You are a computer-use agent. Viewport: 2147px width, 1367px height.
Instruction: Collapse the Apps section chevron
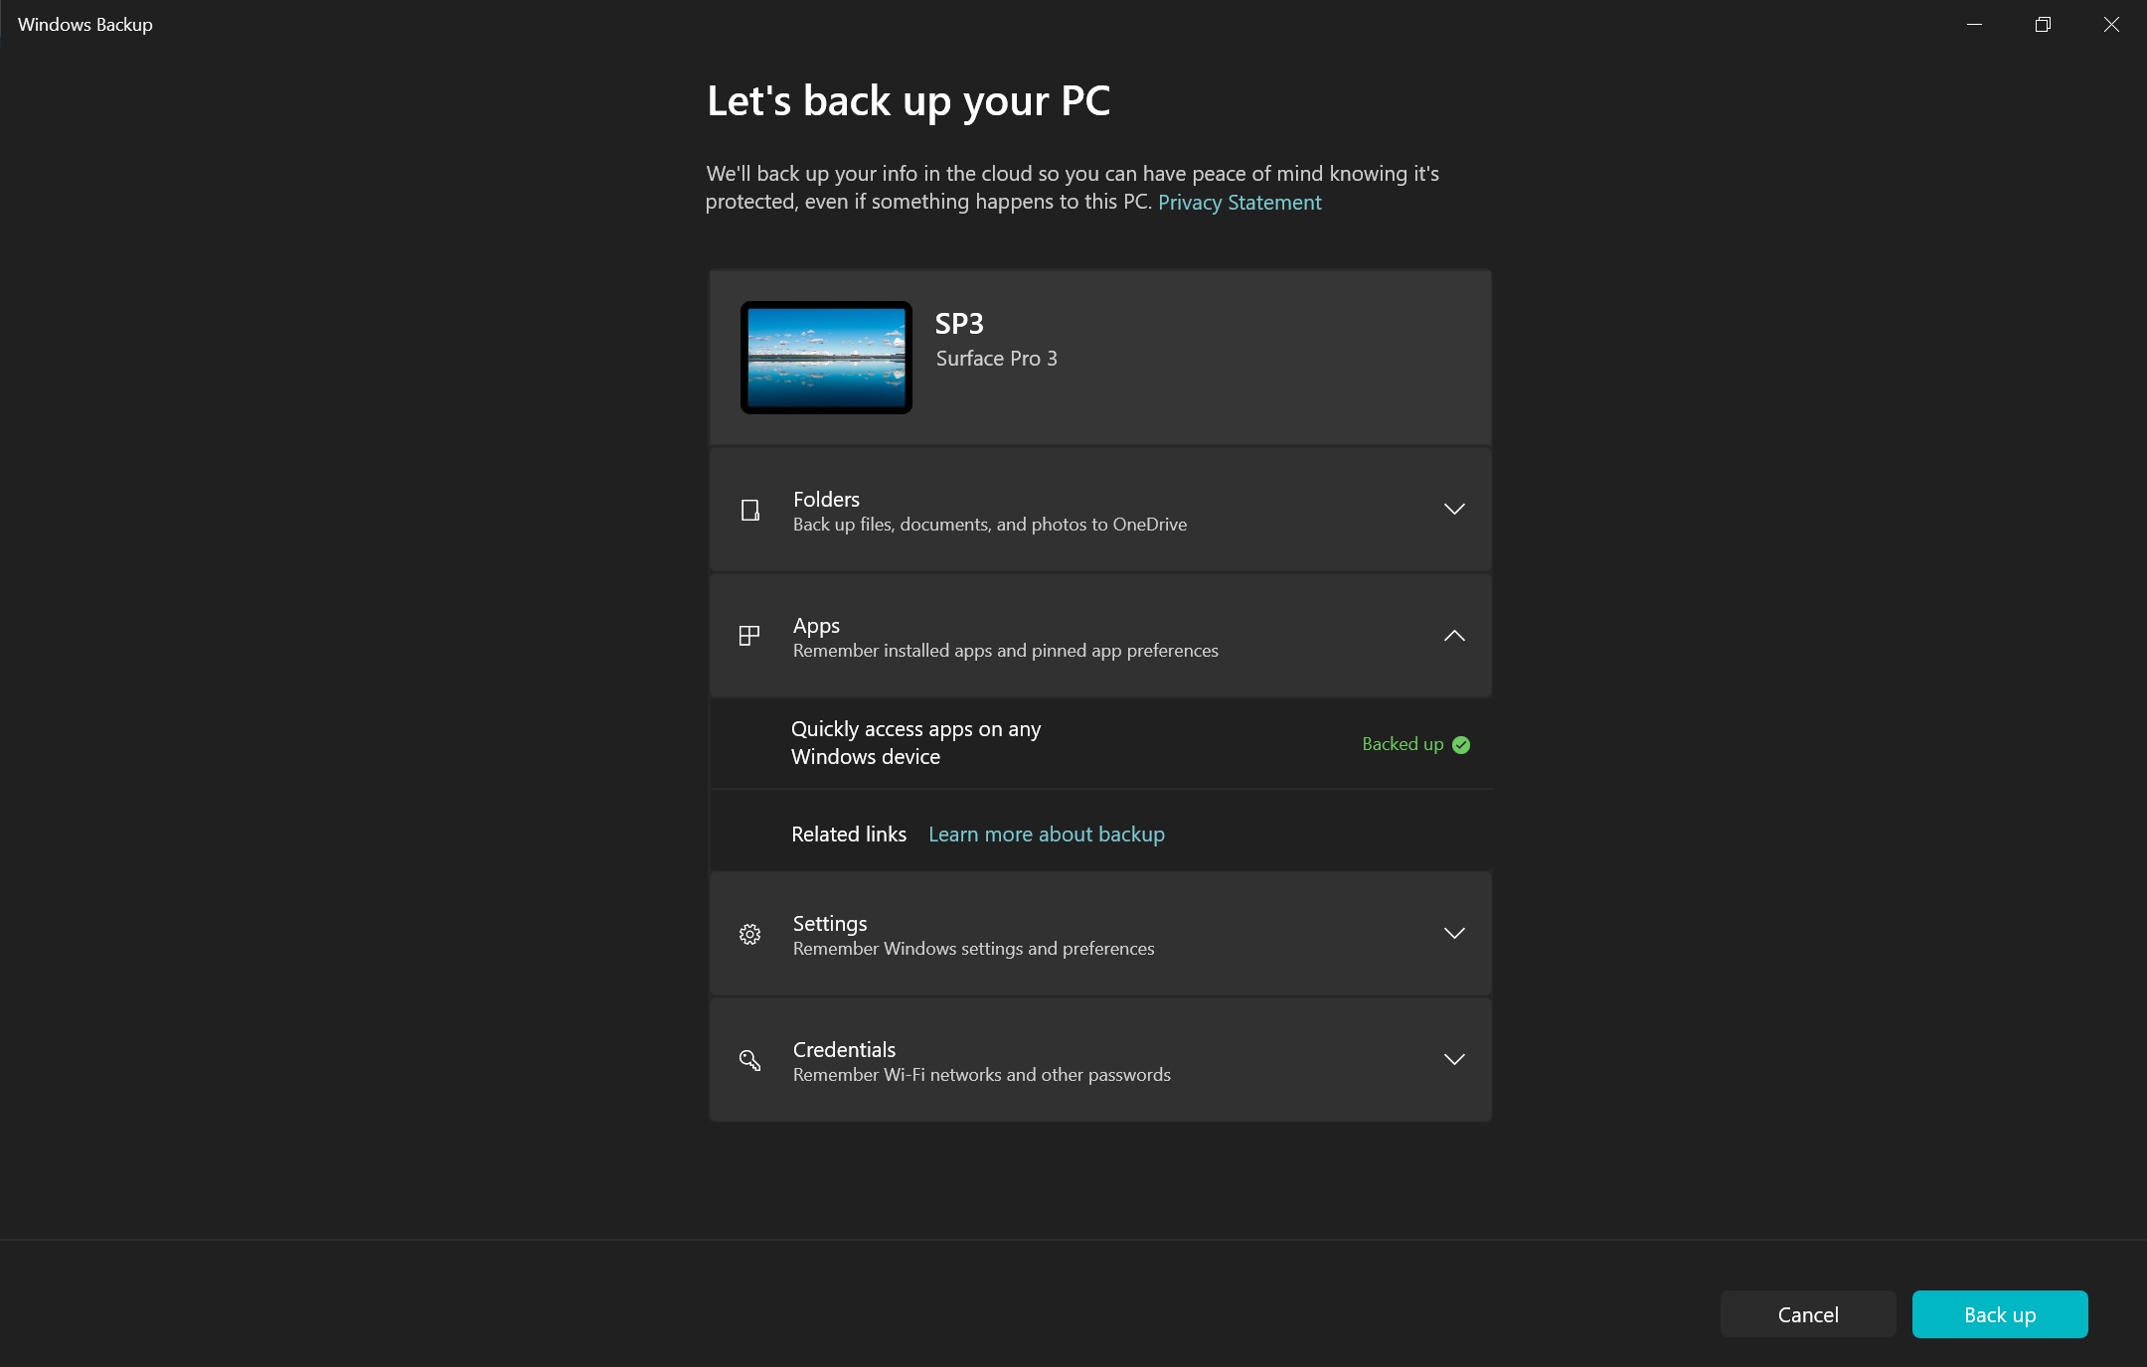point(1454,636)
